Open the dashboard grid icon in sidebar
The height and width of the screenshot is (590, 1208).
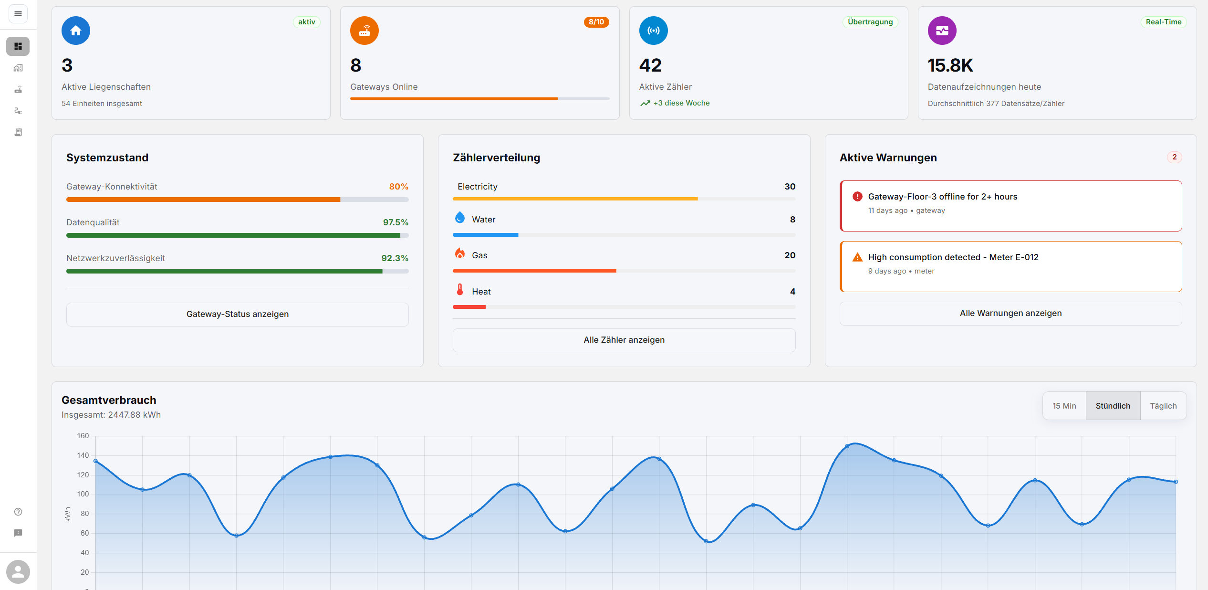[x=18, y=46]
